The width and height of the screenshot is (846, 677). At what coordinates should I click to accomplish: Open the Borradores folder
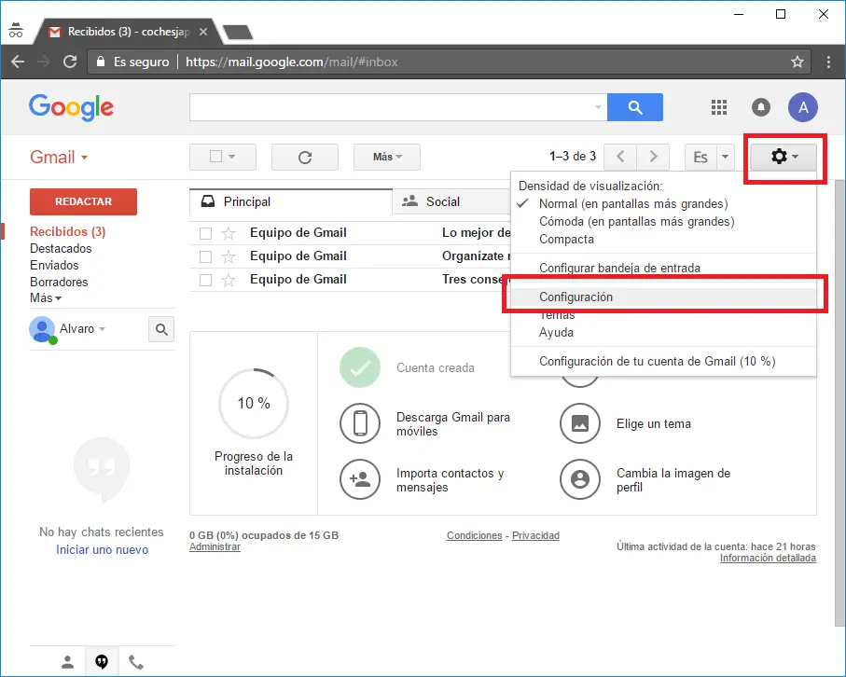click(59, 283)
